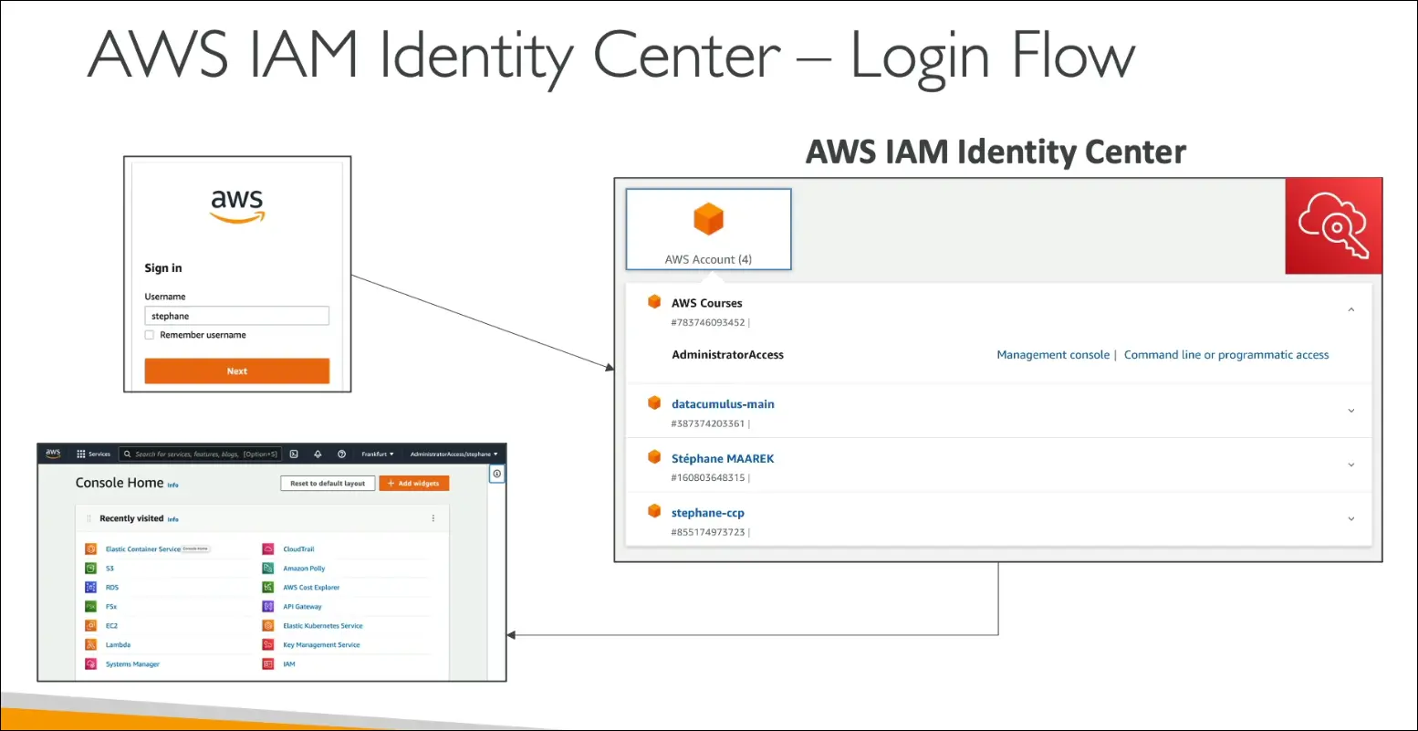
Task: Click the S3 service icon
Action: point(90,569)
